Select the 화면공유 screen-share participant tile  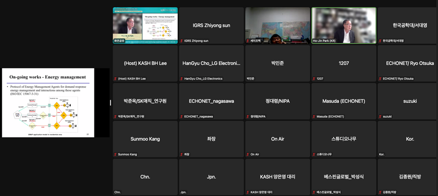tap(145, 25)
